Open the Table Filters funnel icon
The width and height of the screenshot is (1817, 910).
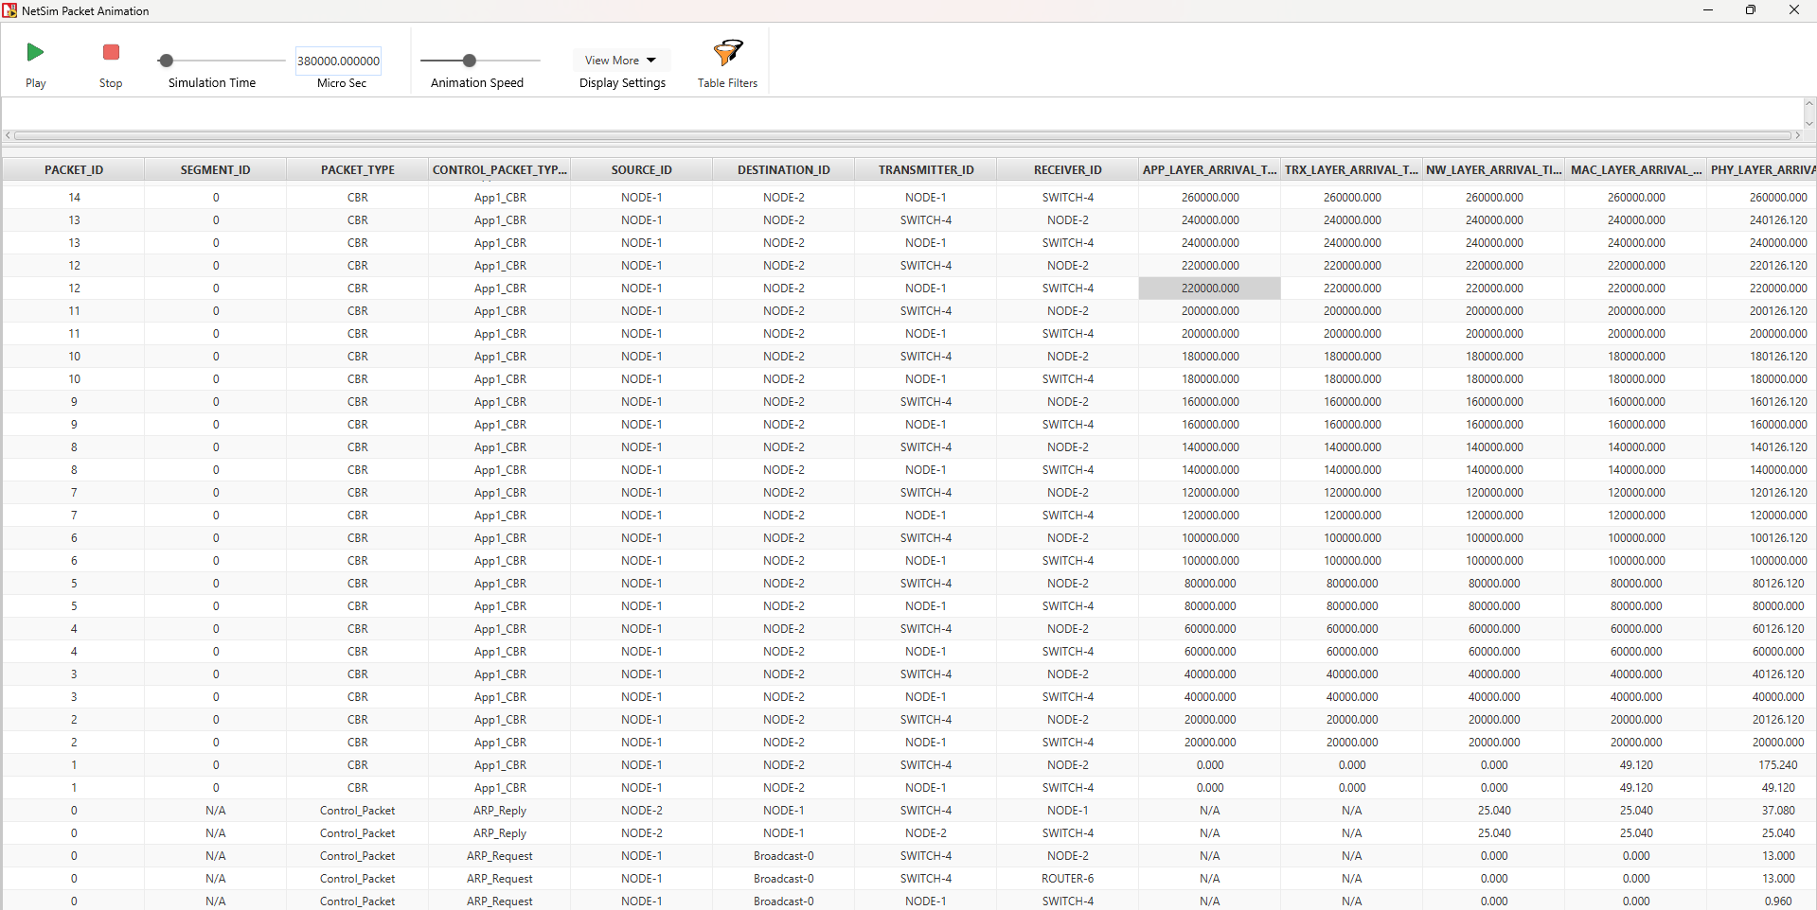pyautogui.click(x=727, y=52)
